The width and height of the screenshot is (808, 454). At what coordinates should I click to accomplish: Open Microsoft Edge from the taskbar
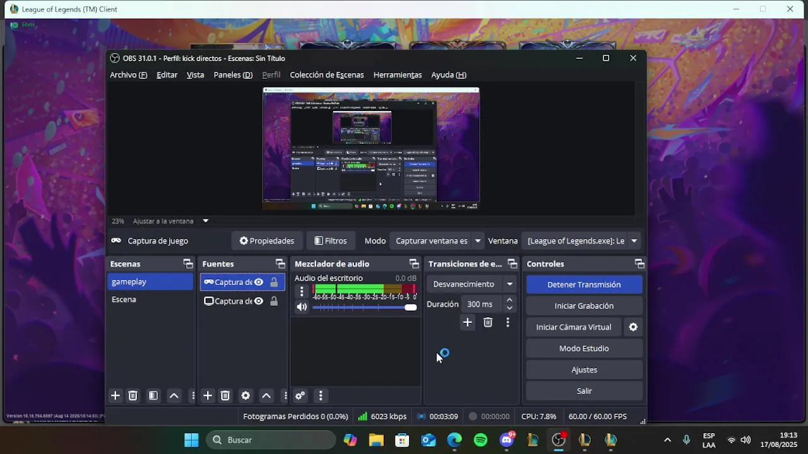(454, 440)
